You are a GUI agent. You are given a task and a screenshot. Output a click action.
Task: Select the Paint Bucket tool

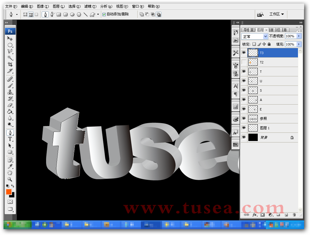[x=10, y=112]
